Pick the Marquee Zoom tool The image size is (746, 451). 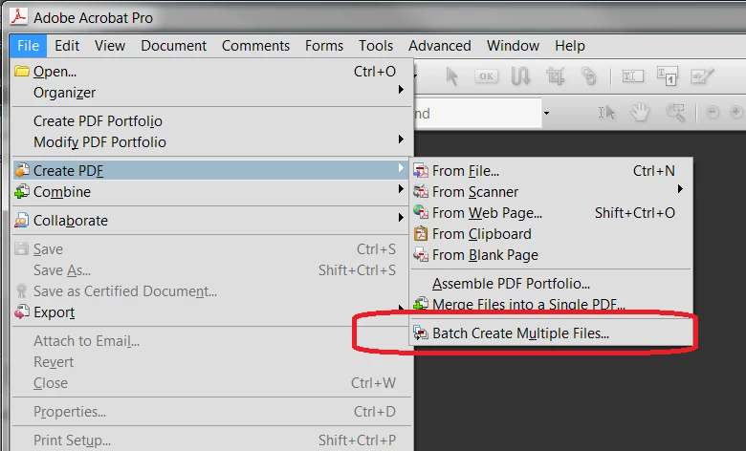pyautogui.click(x=675, y=113)
